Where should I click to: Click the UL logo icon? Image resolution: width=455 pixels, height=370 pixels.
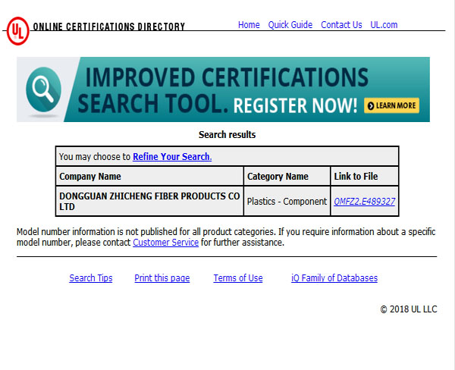17,30
